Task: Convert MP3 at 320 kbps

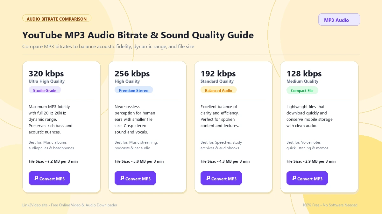Action: tap(49, 178)
